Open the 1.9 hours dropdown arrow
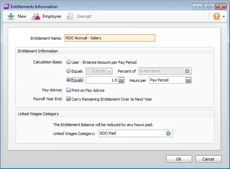This screenshot has height=169, width=230. click(x=121, y=80)
